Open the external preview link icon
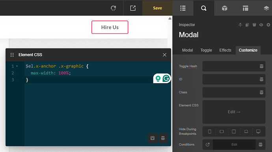The image size is (272, 152). (x=133, y=8)
